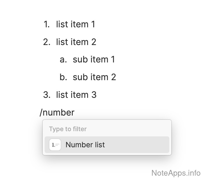Click the slash character before 'number'
This screenshot has width=201, height=178.
click(x=41, y=113)
